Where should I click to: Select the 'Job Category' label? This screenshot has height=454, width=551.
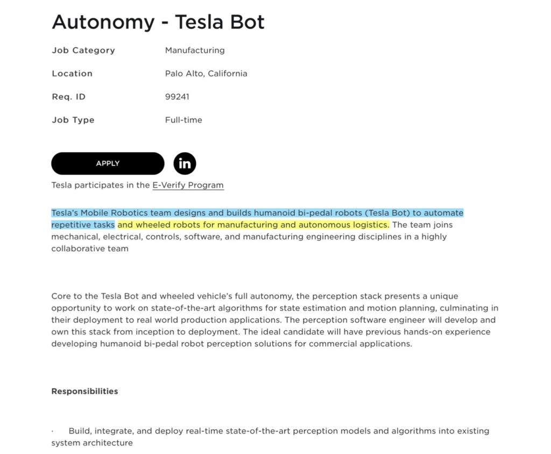[x=83, y=50]
